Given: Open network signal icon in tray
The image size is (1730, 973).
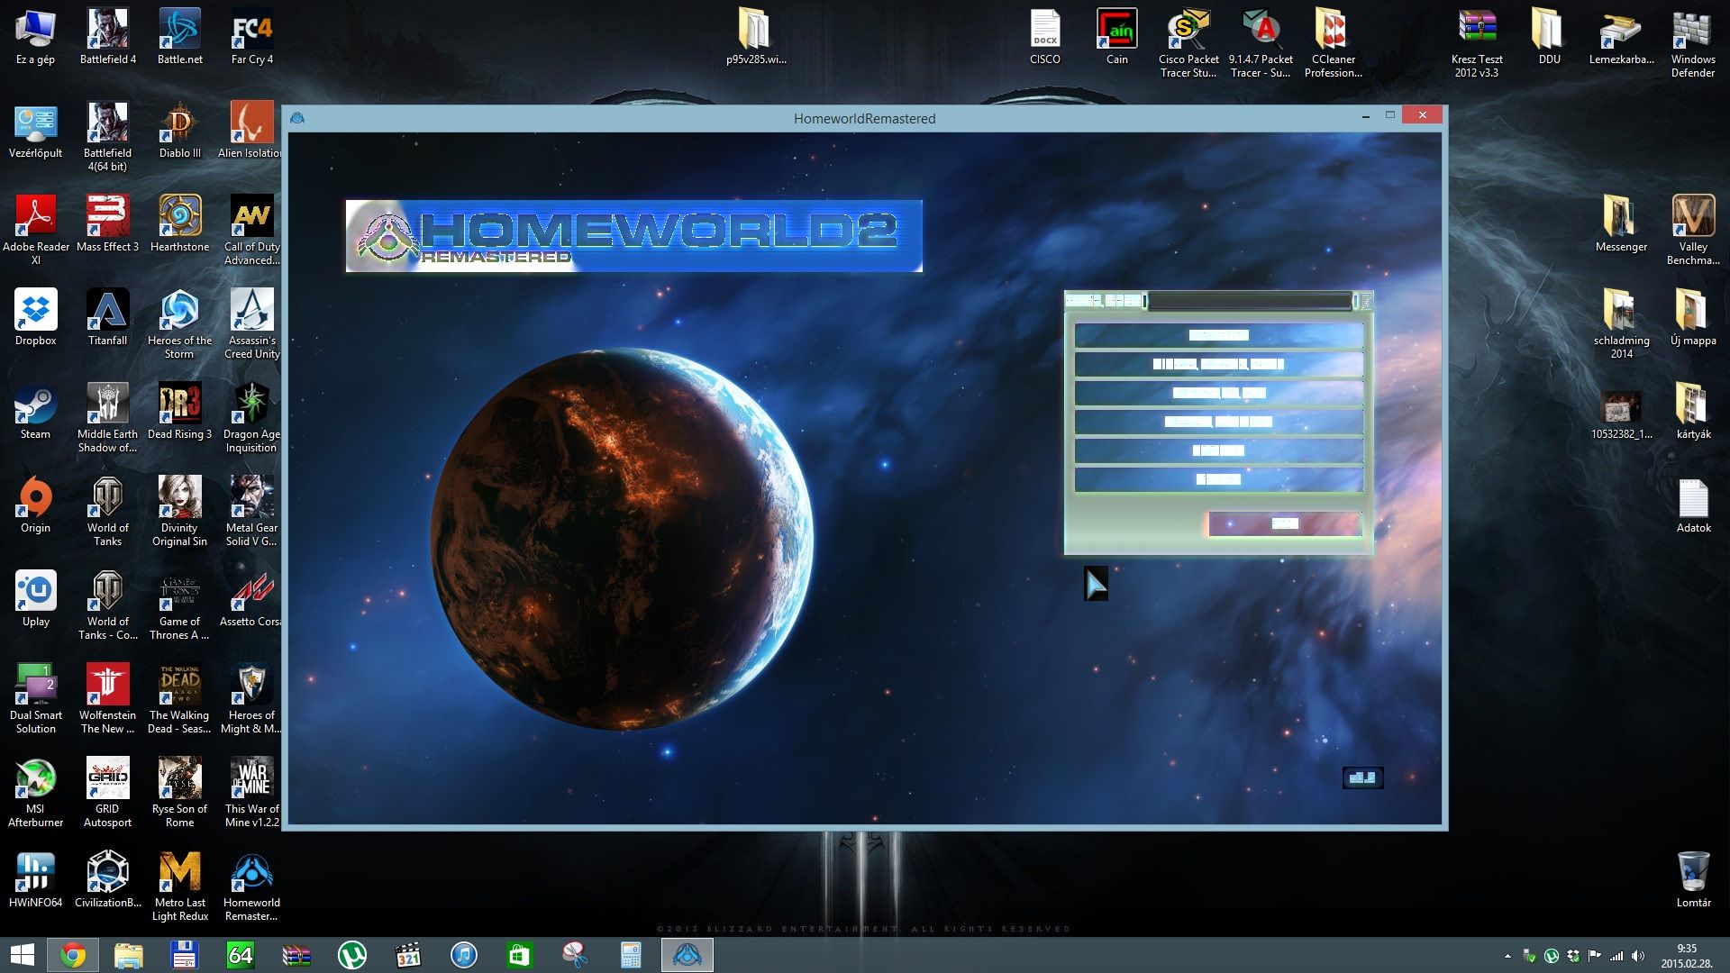Looking at the screenshot, I should tap(1616, 956).
